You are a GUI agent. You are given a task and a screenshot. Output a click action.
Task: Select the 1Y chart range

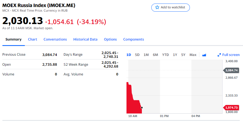coord(175,55)
